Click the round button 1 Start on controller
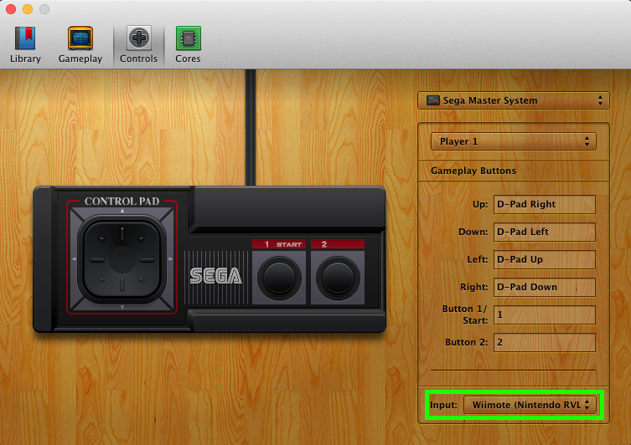 (279, 278)
